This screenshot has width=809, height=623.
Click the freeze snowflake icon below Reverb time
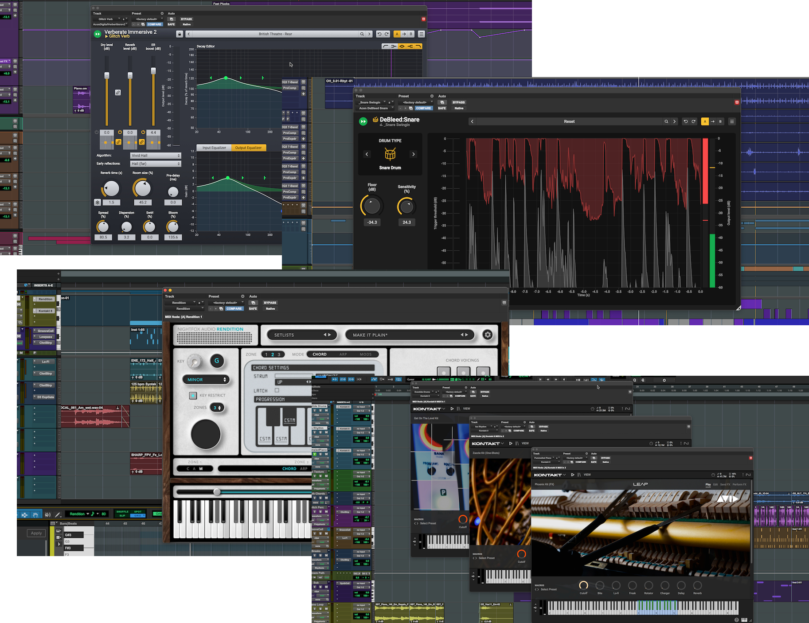click(98, 202)
